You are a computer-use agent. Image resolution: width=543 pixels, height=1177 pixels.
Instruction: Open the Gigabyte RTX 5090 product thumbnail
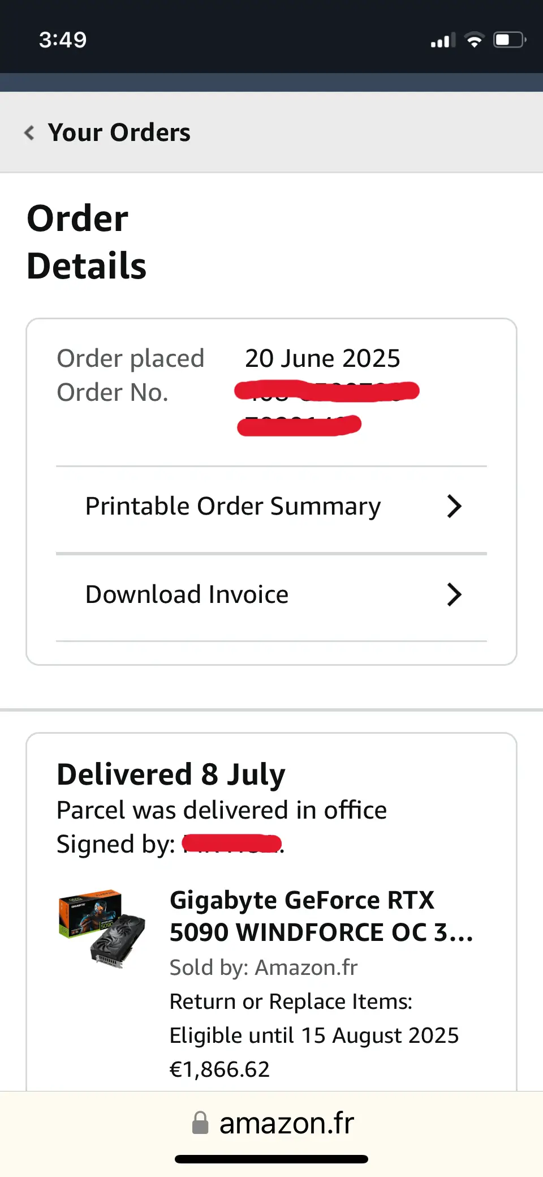pos(102,930)
